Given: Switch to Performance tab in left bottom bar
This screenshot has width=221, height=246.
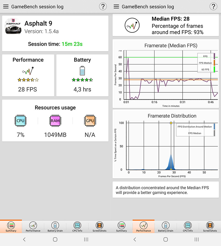Looking at the screenshot, I should [x=33, y=227].
